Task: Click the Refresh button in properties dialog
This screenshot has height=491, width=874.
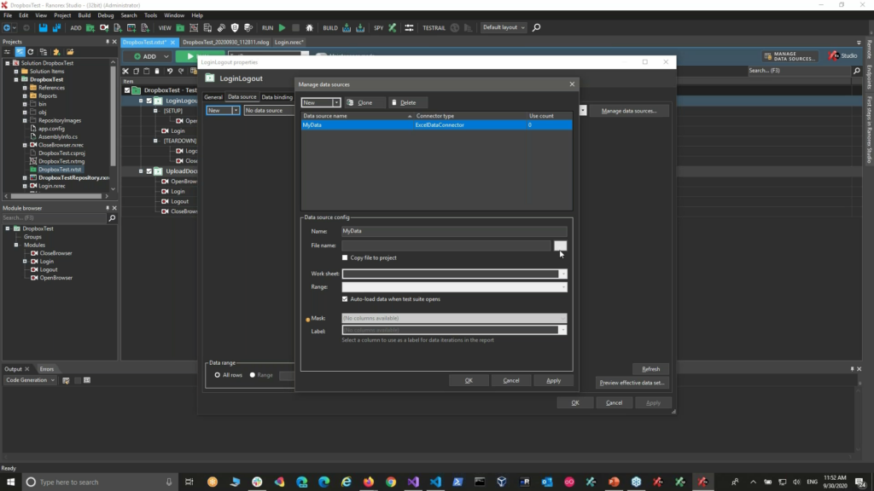Action: click(650, 369)
